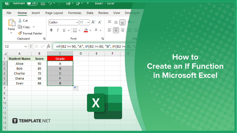
Task: Cut the selection with scissors icon
Action: click(20, 20)
